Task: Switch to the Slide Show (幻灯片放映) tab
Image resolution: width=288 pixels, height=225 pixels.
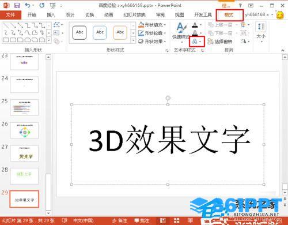Action: pos(134,14)
